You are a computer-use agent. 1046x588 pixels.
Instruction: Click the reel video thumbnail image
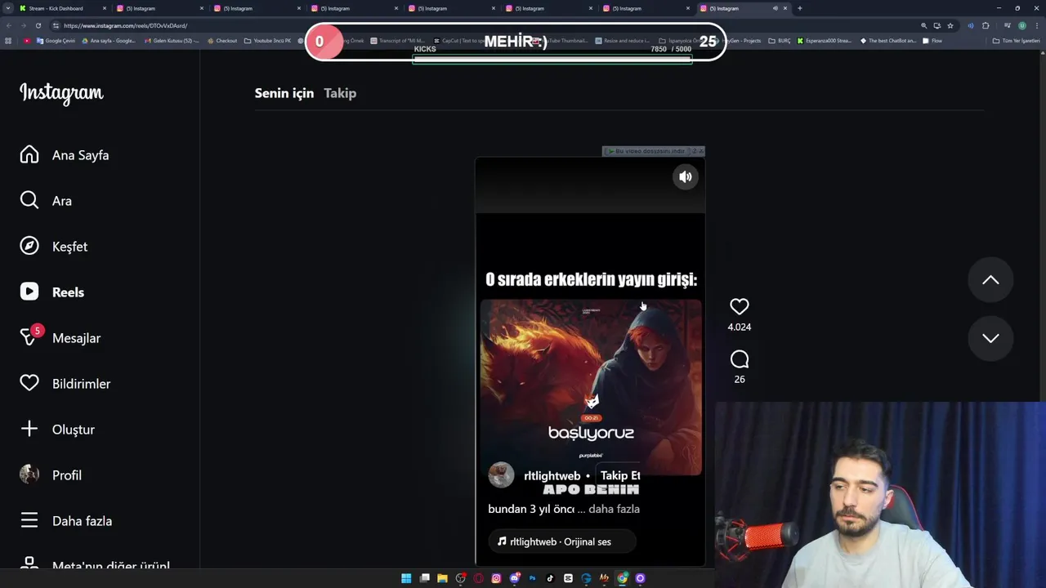click(591, 387)
